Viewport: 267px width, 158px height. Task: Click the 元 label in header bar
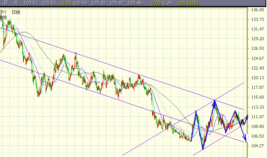pos(16,3)
